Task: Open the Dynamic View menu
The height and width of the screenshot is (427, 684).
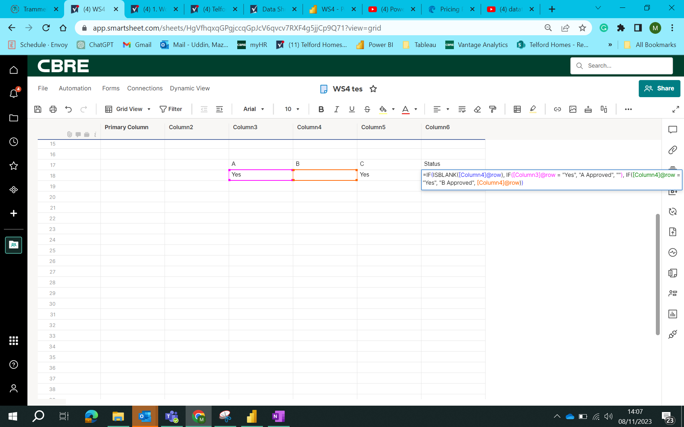Action: pyautogui.click(x=190, y=88)
